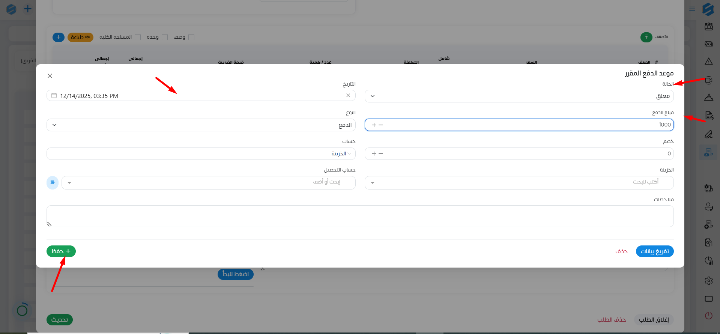Open the pie chart reports sidebar icon
This screenshot has height=334, width=720.
pos(708,261)
